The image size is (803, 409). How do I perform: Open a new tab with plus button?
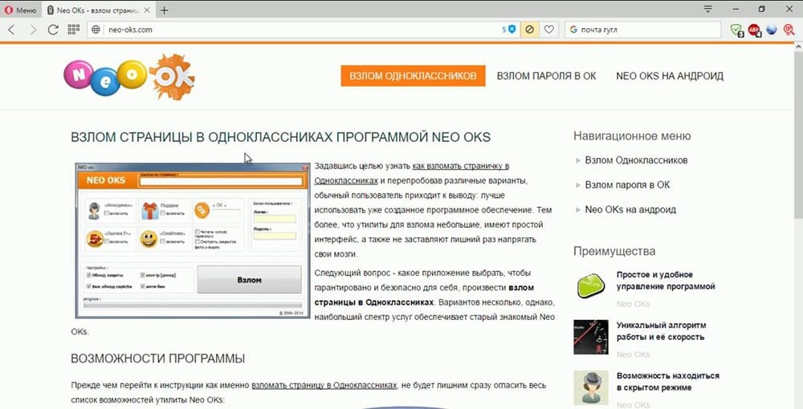coord(164,10)
